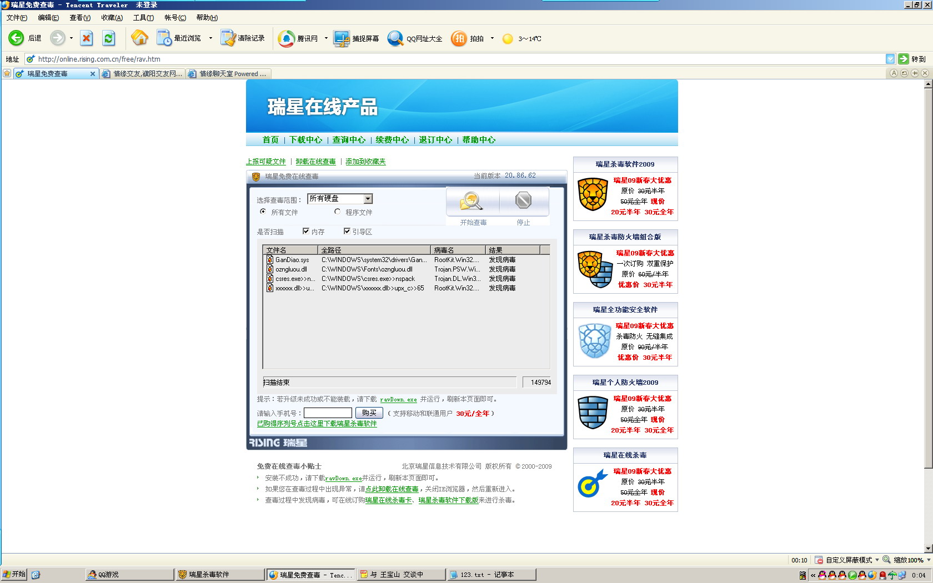Close the 瑞星免费查毒 tab
The width and height of the screenshot is (933, 583).
92,74
